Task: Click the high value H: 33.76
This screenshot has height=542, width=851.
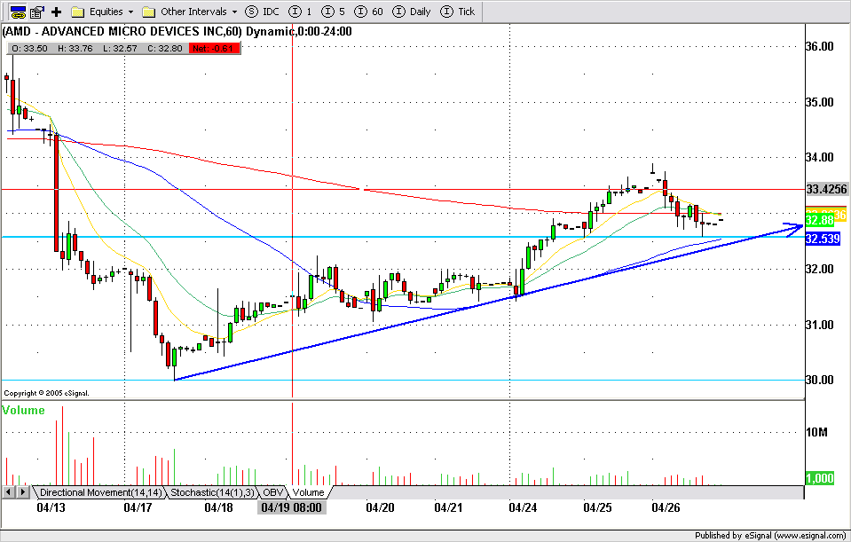Action: click(75, 48)
